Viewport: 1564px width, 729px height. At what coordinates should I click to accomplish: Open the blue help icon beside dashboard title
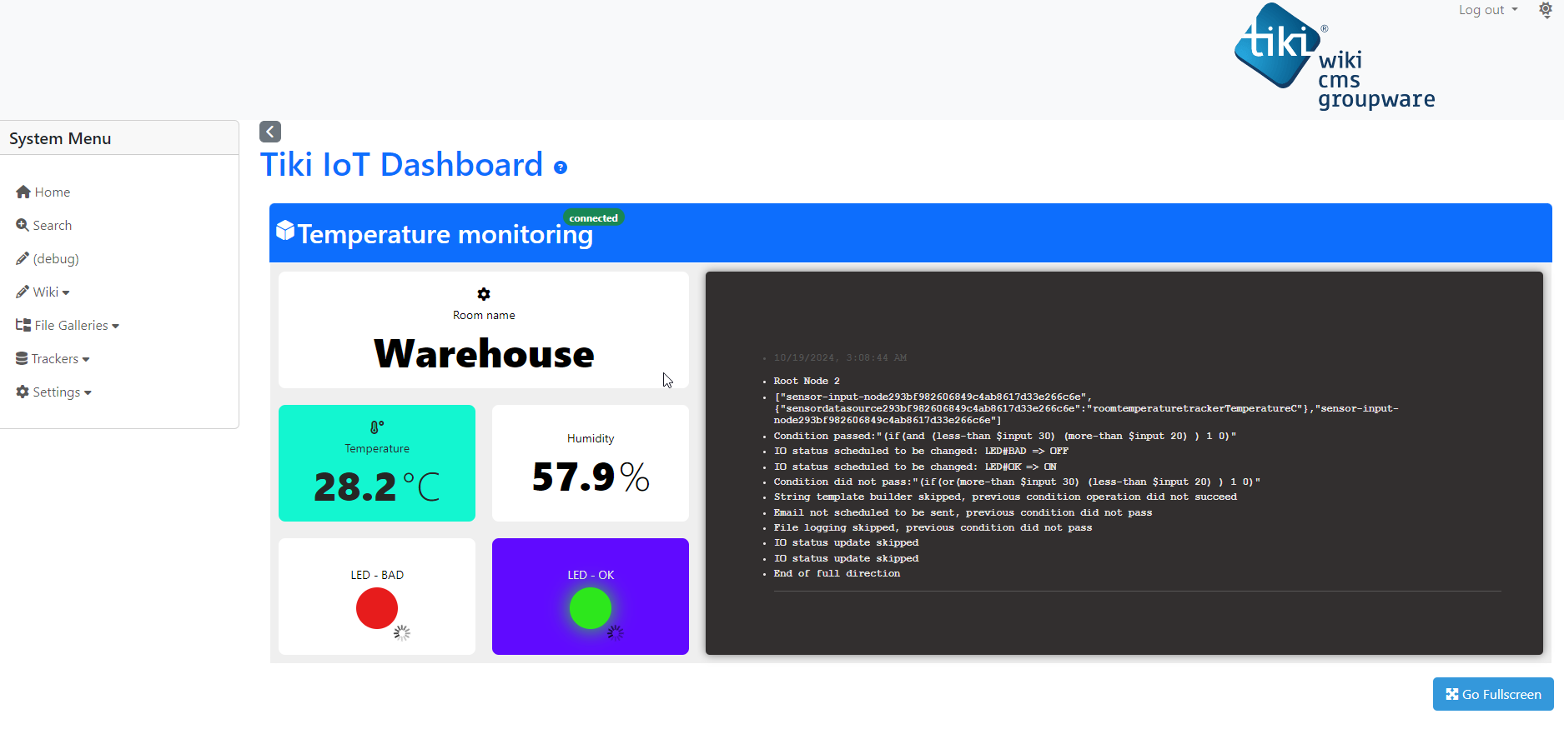click(561, 167)
